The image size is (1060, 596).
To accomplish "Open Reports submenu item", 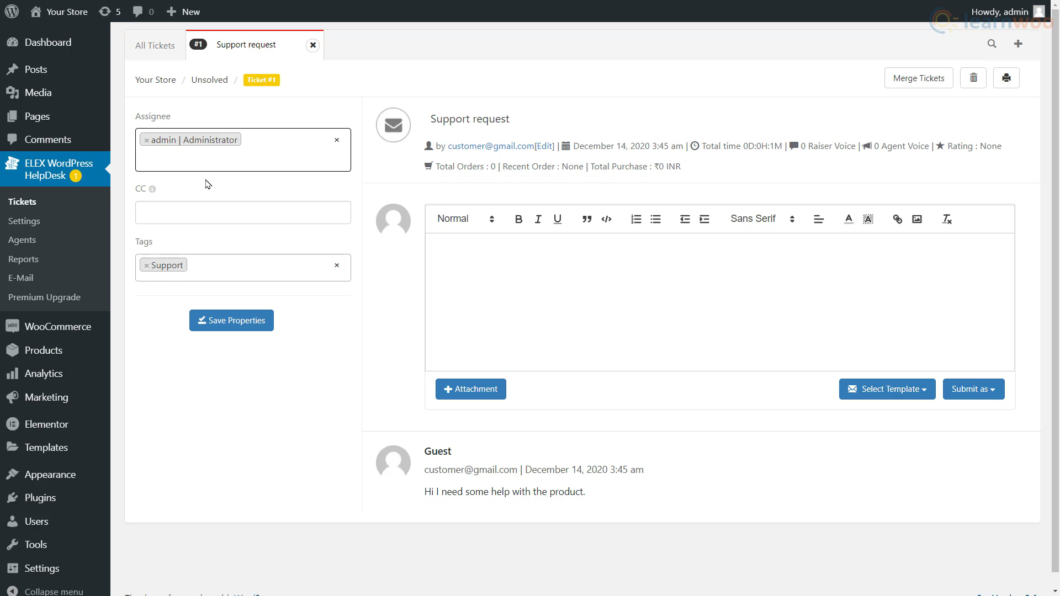I will pos(23,259).
